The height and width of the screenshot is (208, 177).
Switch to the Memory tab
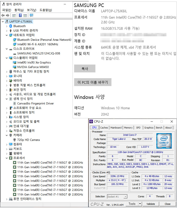[x=128, y=127]
